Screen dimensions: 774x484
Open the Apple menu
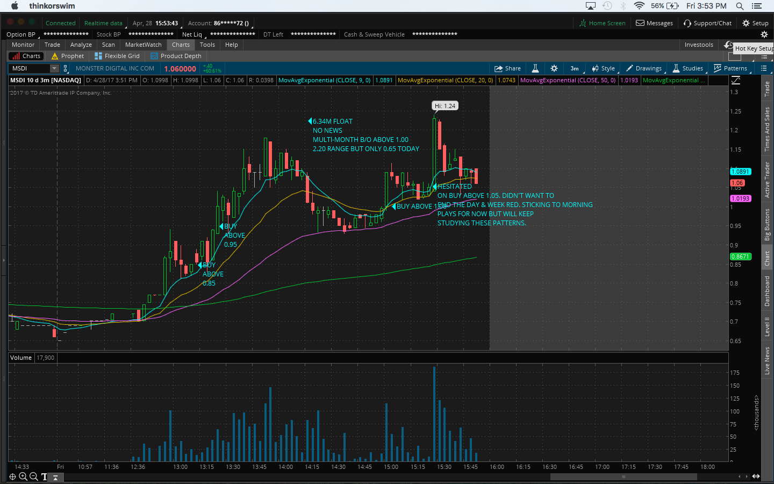click(15, 6)
